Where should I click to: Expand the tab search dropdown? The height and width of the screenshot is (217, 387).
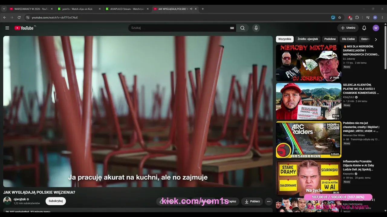coord(4,9)
